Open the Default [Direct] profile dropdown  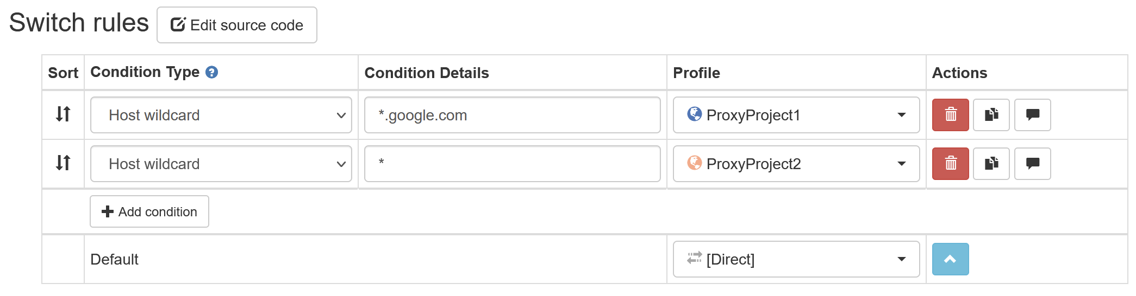796,259
